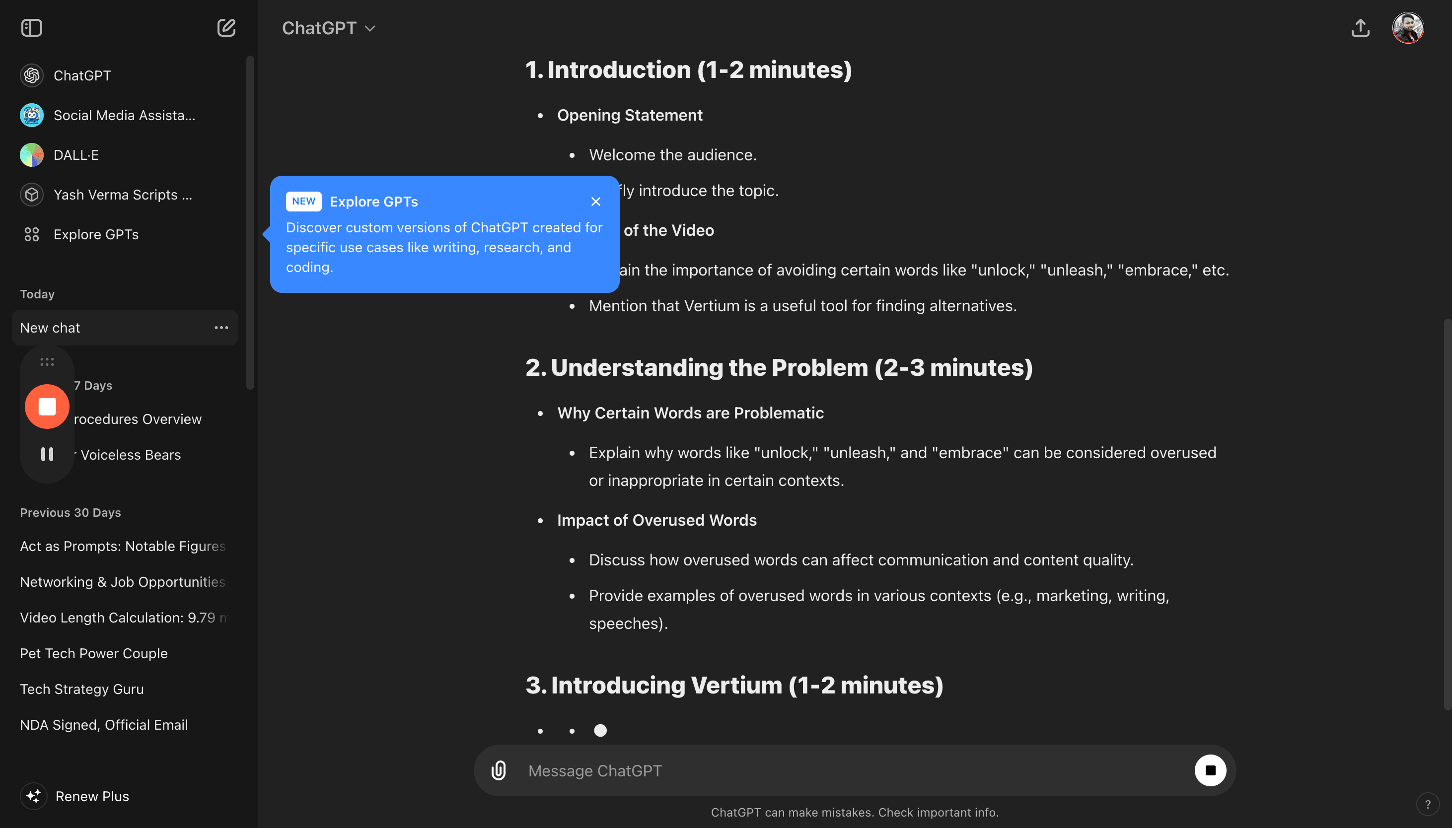Click 'ChatGPT can make mistakes' disclaimer text
The width and height of the screenshot is (1452, 828).
854,813
